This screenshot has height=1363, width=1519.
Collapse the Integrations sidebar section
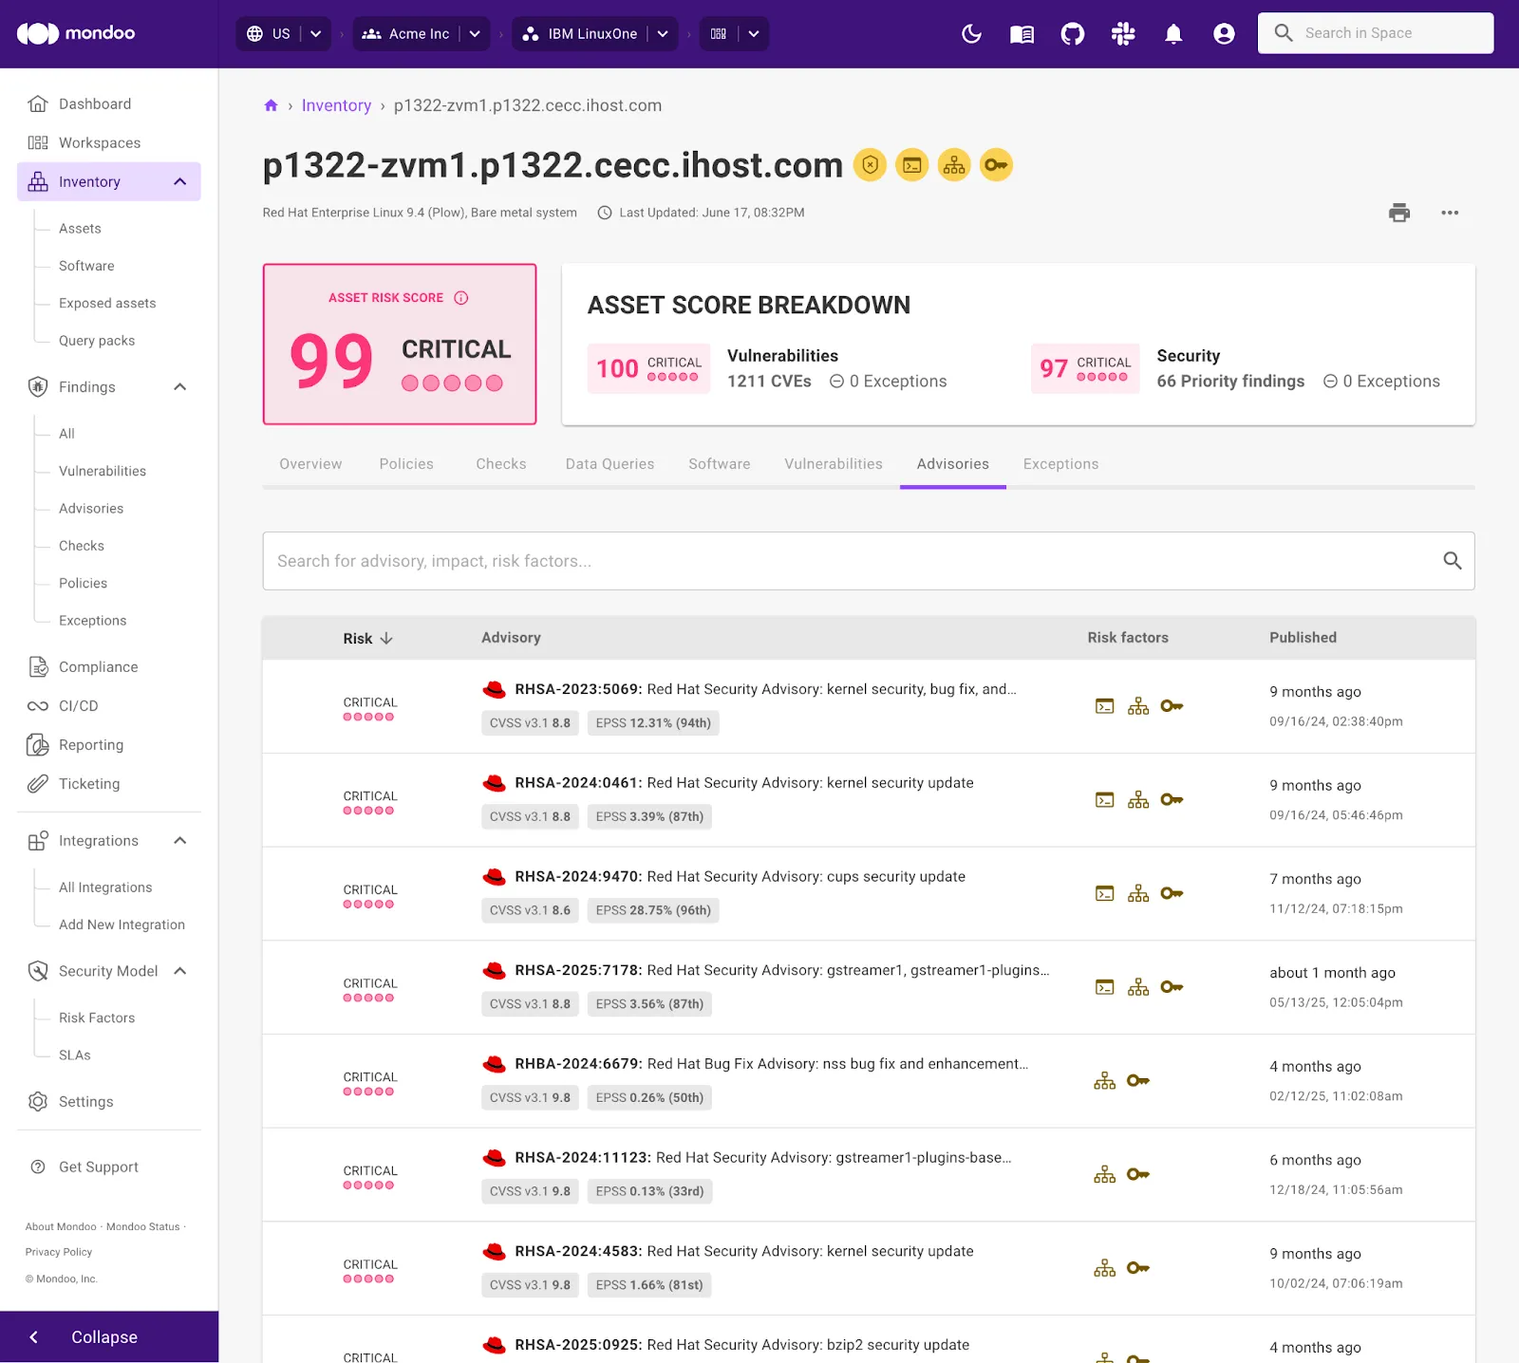[180, 840]
